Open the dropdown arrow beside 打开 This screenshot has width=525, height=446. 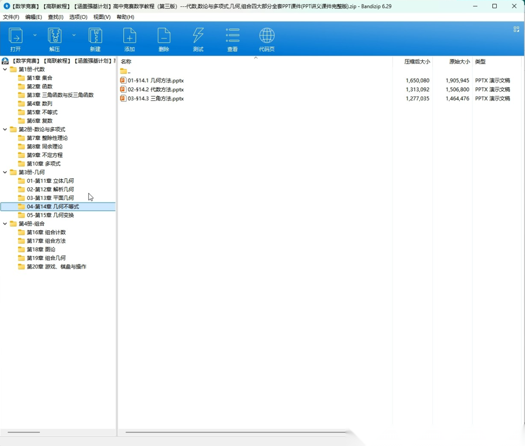35,35
